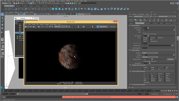Select the Paint Selection brush tool
The height and width of the screenshot is (101, 179).
point(3,21)
